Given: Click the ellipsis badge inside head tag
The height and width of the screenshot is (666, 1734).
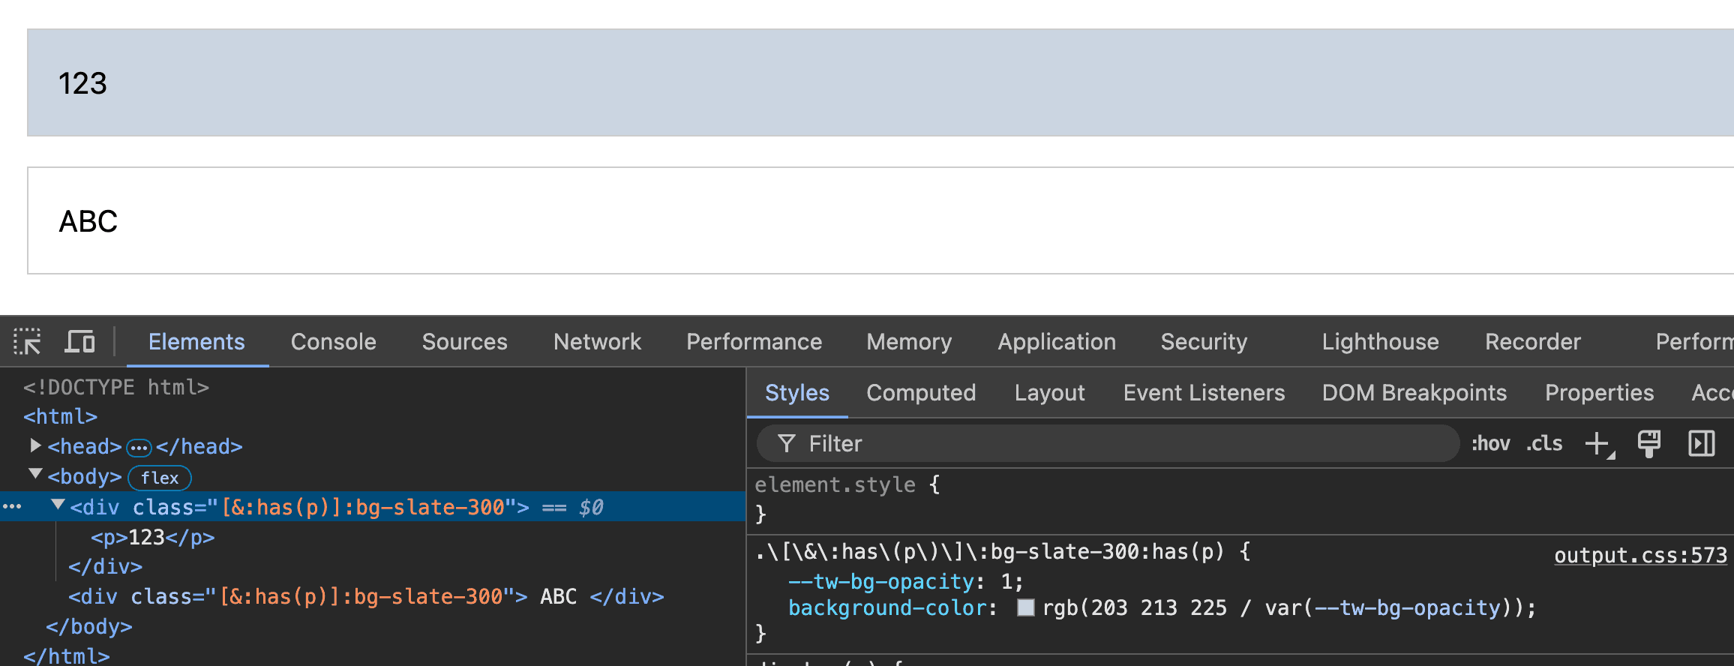Looking at the screenshot, I should coord(139,448).
